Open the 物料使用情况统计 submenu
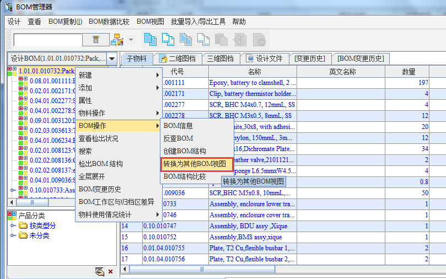 point(119,214)
